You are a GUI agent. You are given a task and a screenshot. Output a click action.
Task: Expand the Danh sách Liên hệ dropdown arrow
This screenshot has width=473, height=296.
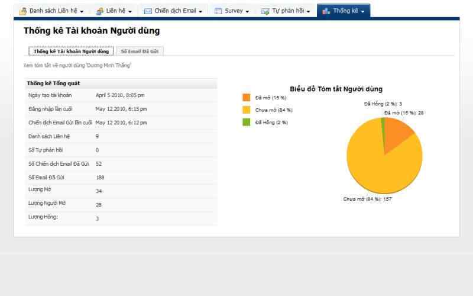(82, 12)
